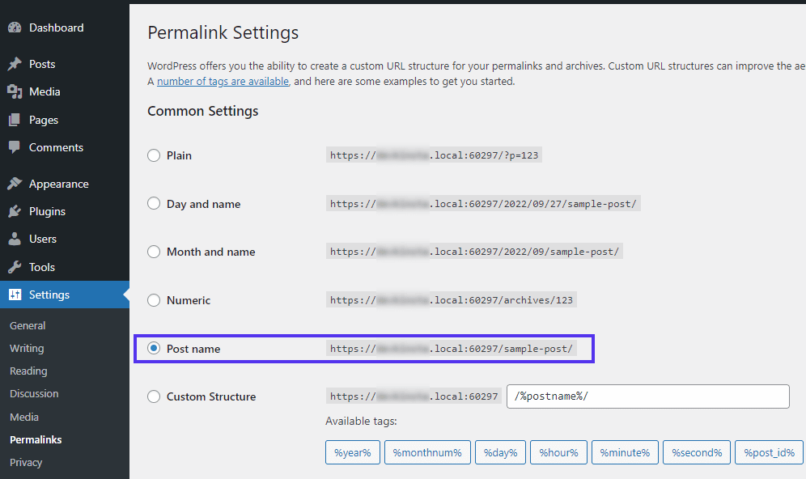
Task: Select the %hour% available tag
Action: click(558, 452)
